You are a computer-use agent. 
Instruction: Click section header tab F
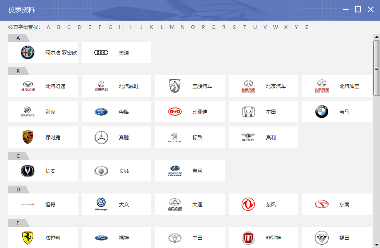pos(19,223)
